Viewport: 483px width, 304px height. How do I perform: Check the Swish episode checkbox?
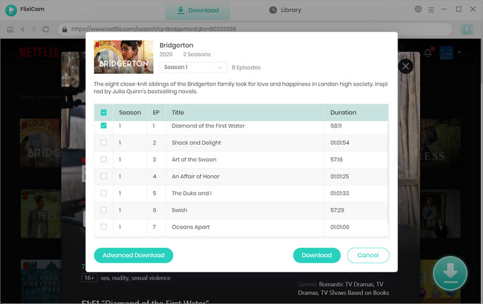tap(103, 210)
